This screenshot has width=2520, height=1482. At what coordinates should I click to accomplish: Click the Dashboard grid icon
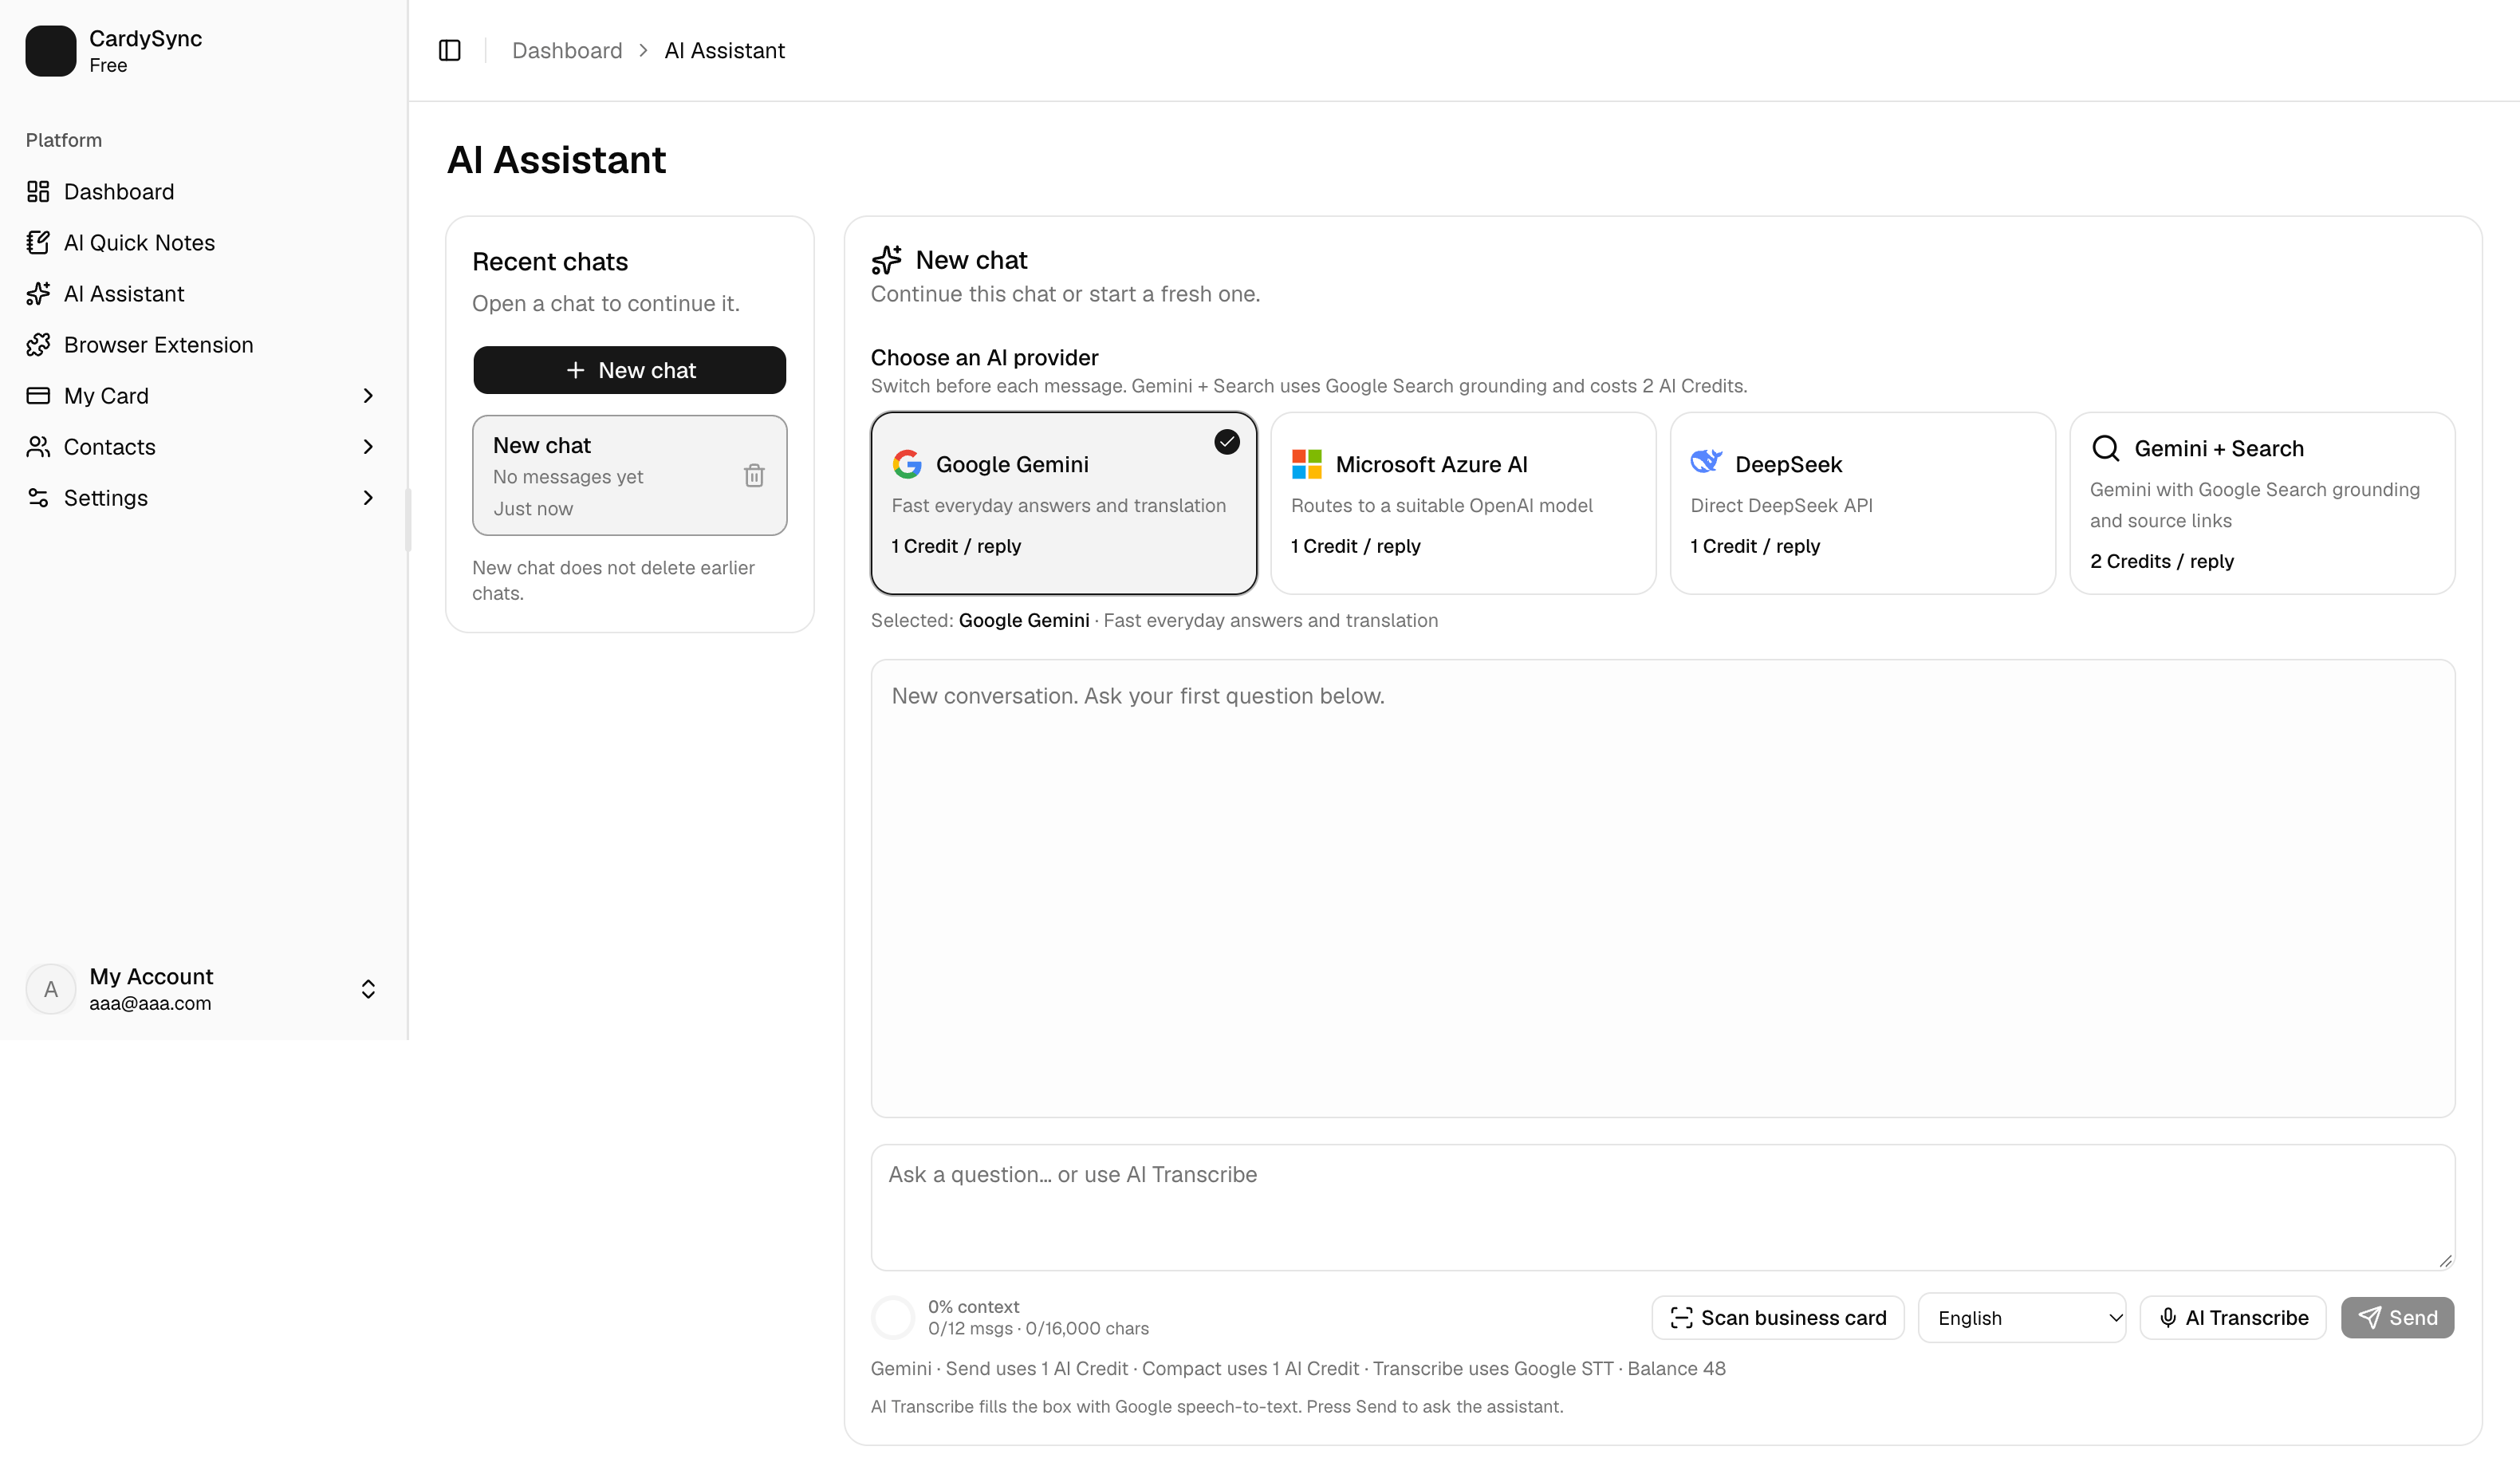[38, 191]
